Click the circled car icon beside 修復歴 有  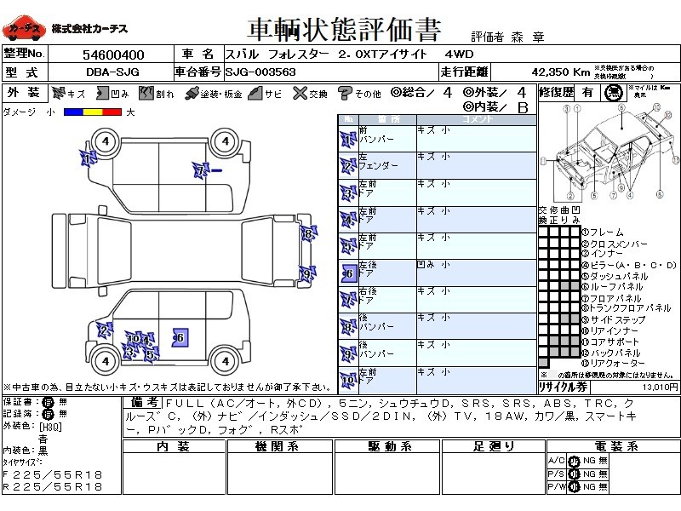coord(613,93)
